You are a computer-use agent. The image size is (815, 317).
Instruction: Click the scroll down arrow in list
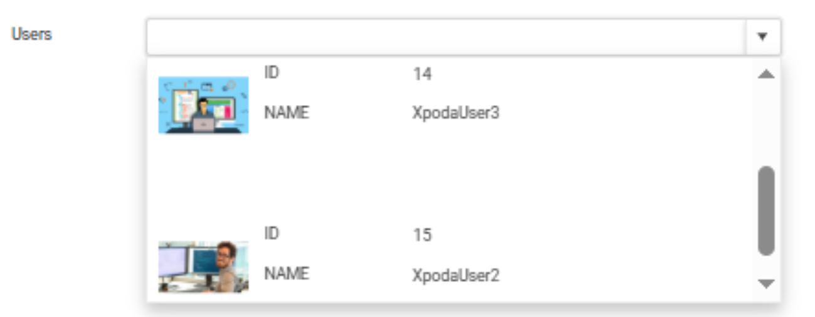(x=766, y=284)
